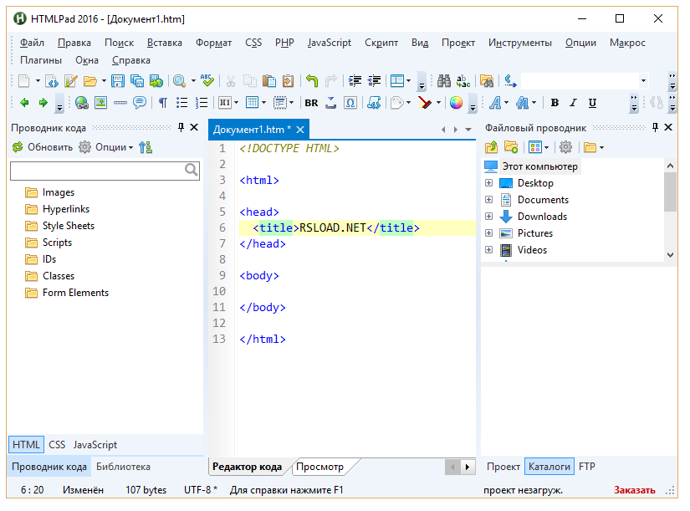Click the Заказать link in status bar
Viewport: 690px width, 511px height.
coord(635,490)
